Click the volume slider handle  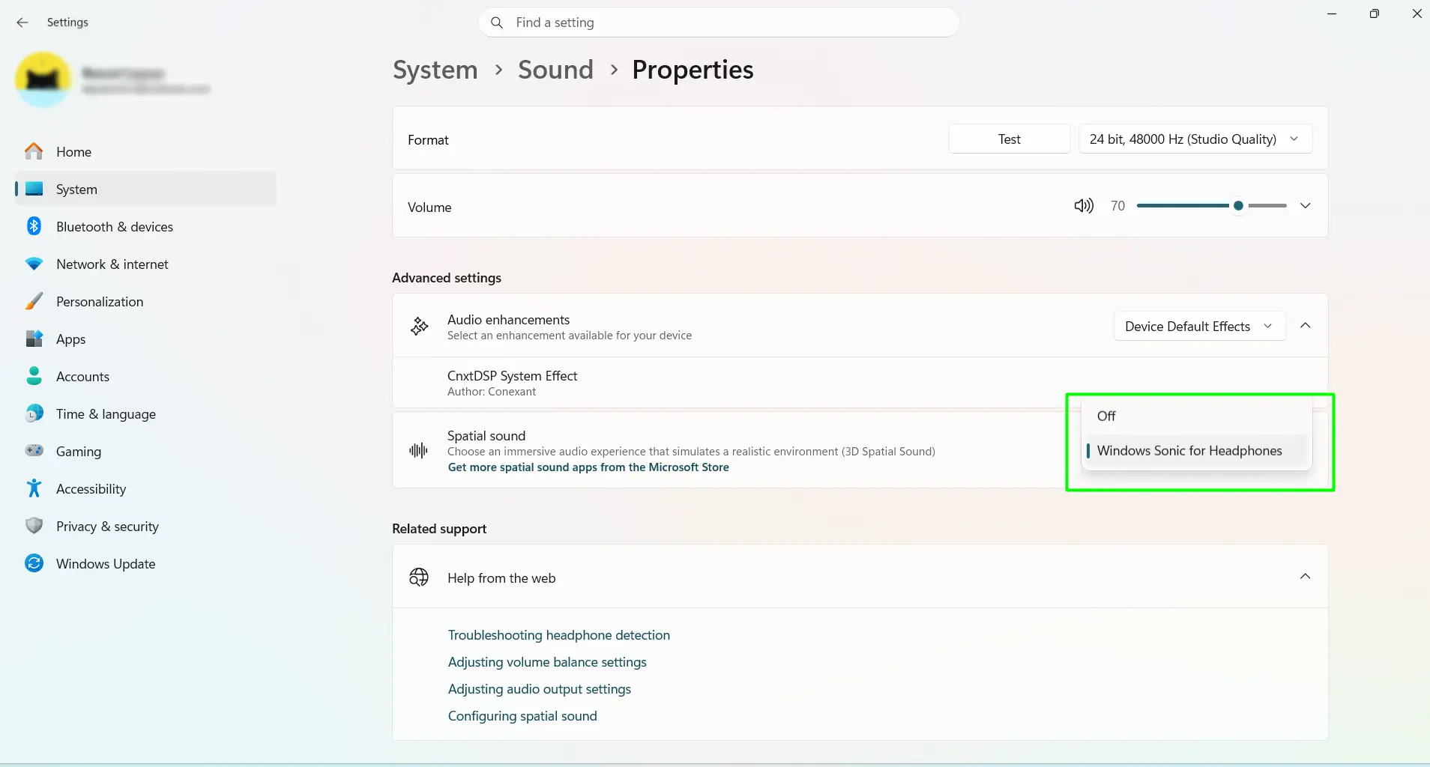[x=1238, y=206]
